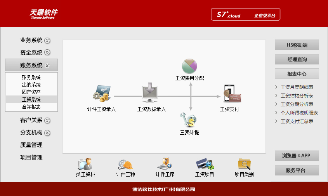The width and height of the screenshot is (328, 196).
Task: Select 合并报表 submenu item
Action: pyautogui.click(x=31, y=107)
